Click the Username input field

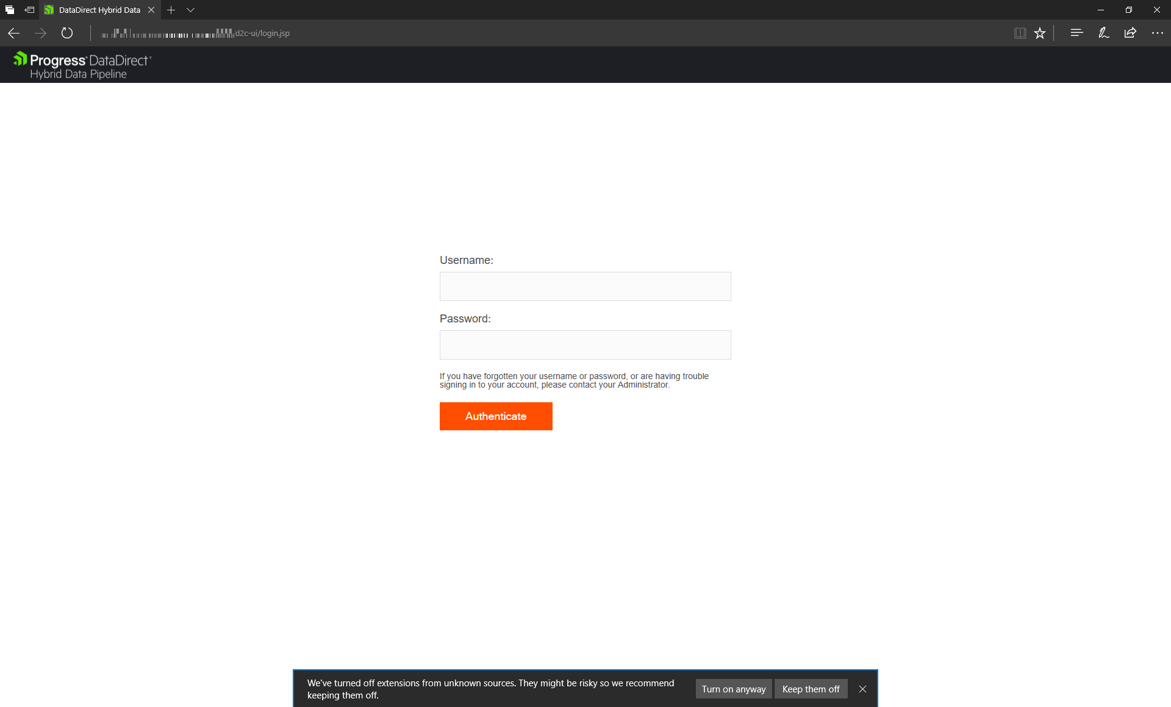pyautogui.click(x=585, y=286)
